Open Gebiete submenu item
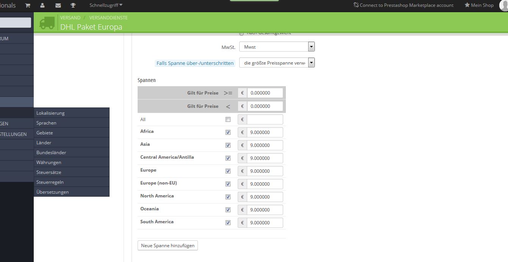The width and height of the screenshot is (508, 262). point(72,133)
